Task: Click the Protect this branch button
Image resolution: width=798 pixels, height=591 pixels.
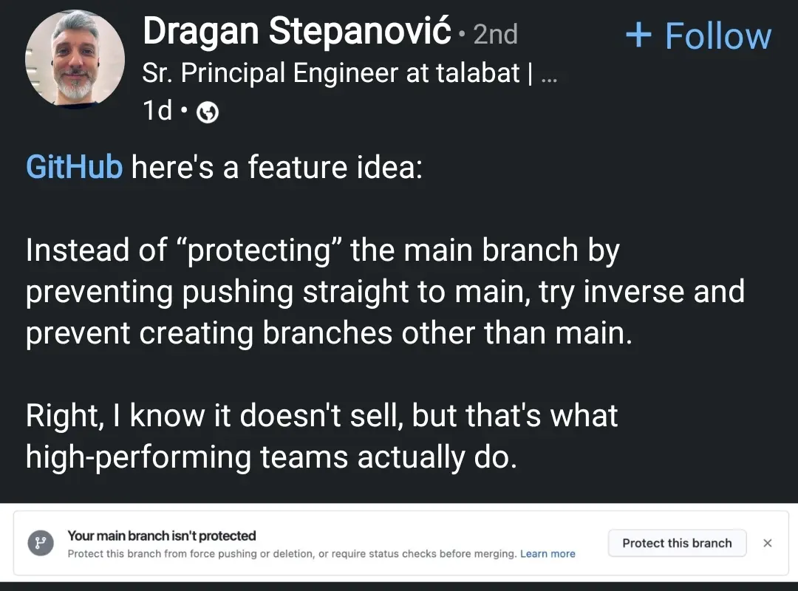Action: pyautogui.click(x=677, y=543)
